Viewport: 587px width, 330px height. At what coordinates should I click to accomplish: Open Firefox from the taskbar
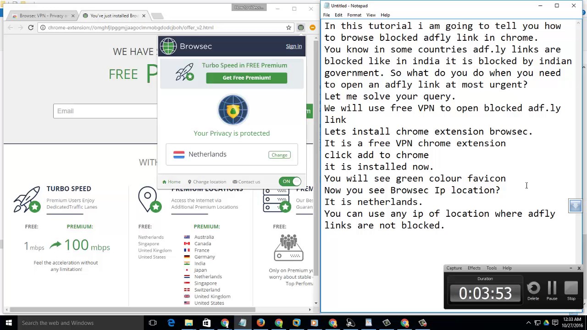click(260, 323)
